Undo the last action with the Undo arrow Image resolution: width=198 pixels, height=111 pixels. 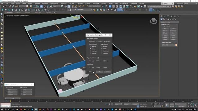pos(2,6)
